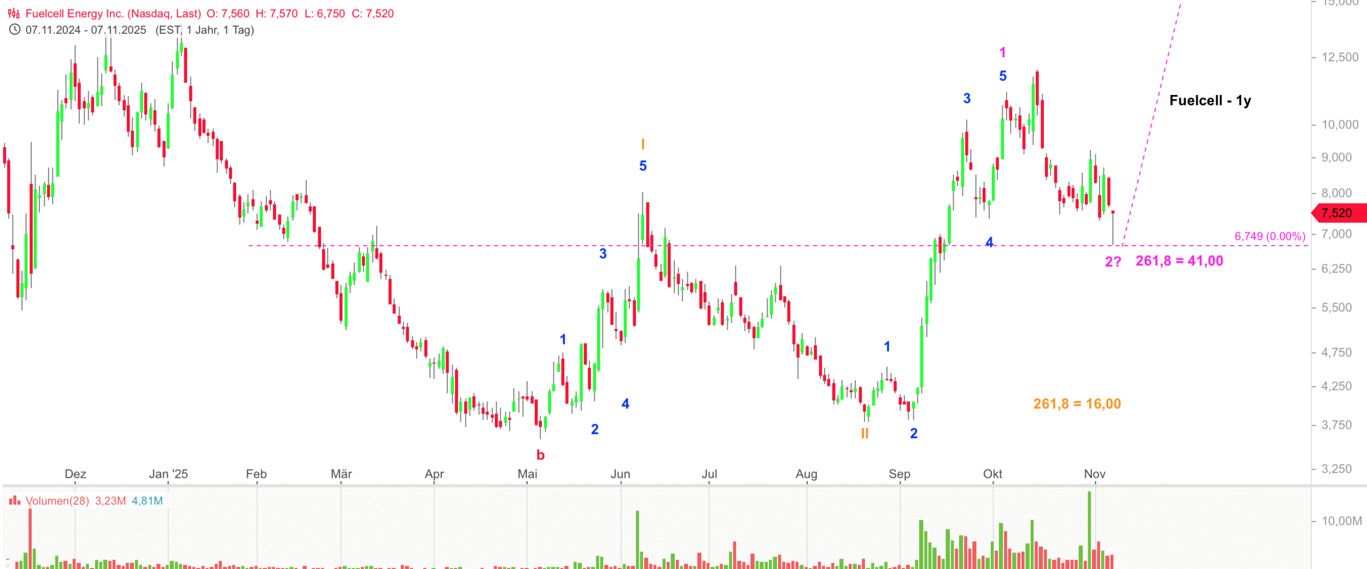
Task: Click the 07.11.2024 - 07.11.2025 date range
Action: 86,30
